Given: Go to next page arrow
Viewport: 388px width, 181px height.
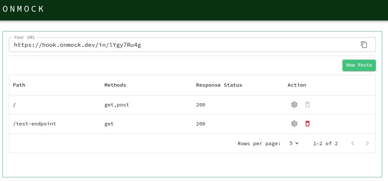Looking at the screenshot, I should [x=367, y=143].
